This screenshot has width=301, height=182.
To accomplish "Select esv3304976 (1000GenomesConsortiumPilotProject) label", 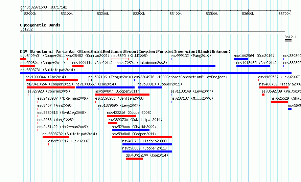I will [181, 77].
